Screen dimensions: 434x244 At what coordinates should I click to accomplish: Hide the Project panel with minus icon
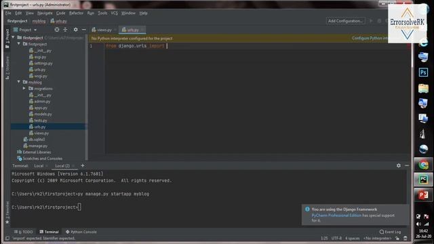click(84, 30)
